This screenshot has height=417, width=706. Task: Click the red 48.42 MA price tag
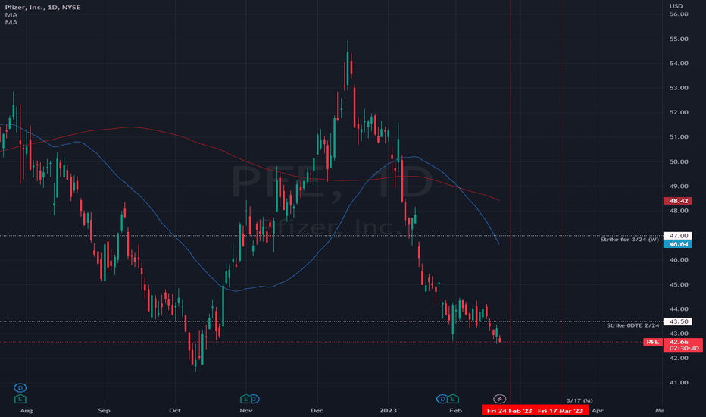pos(678,201)
